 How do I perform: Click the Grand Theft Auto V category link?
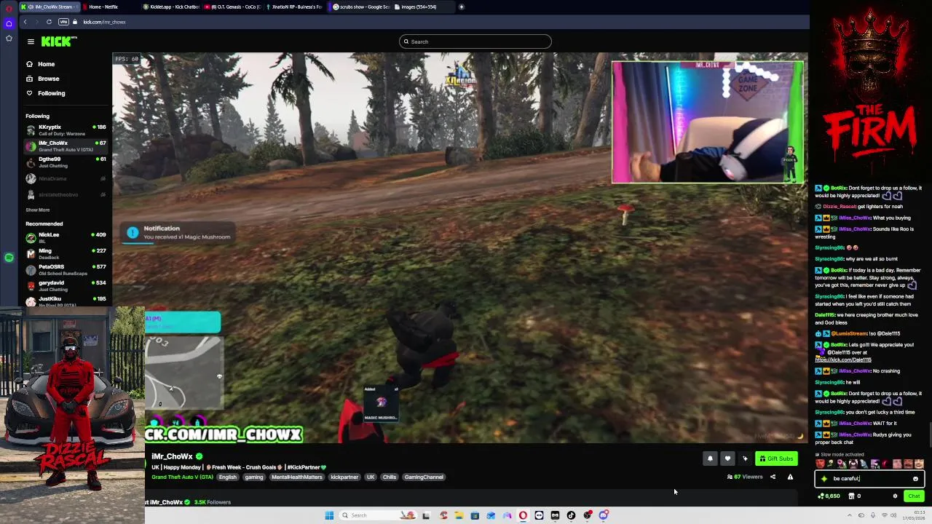(x=182, y=477)
